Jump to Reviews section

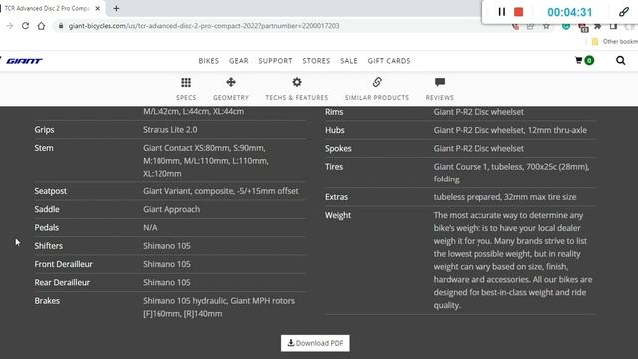pos(440,89)
